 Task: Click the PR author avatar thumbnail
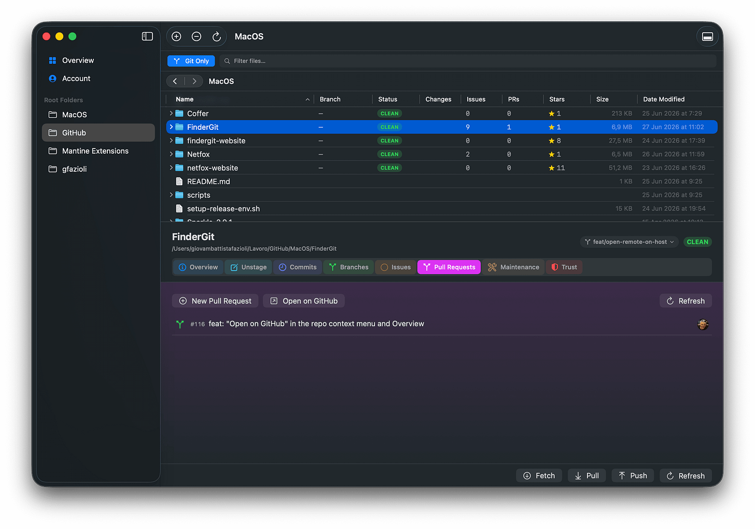point(703,324)
